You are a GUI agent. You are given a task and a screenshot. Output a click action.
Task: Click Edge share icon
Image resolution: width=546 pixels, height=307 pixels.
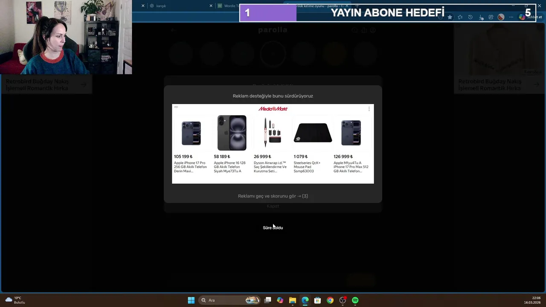pos(491,17)
